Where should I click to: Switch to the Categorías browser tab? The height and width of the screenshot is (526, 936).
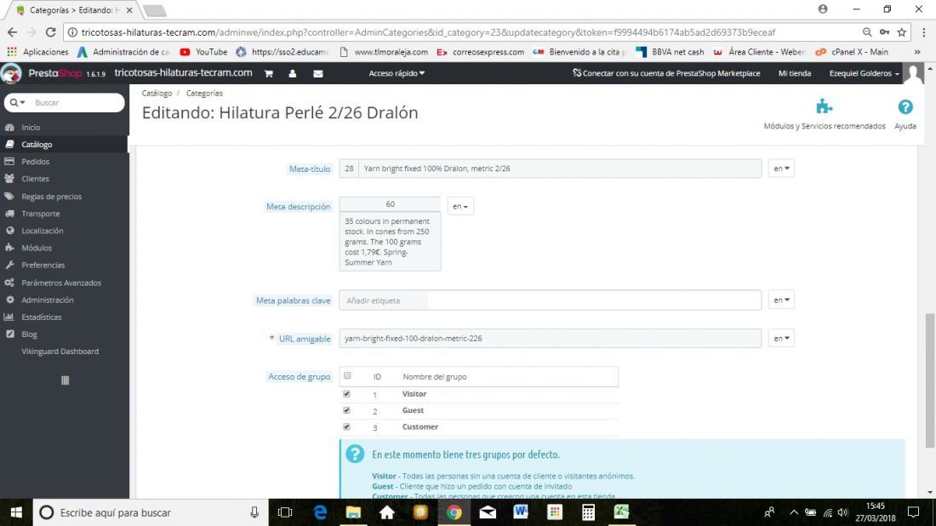[x=73, y=10]
